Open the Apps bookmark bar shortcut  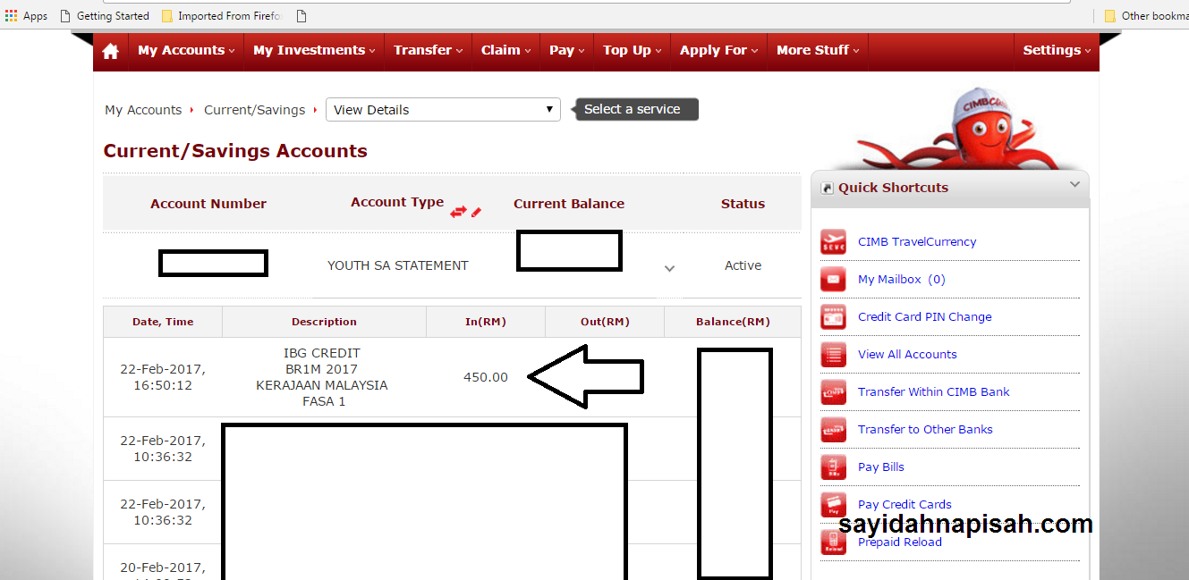tap(26, 15)
